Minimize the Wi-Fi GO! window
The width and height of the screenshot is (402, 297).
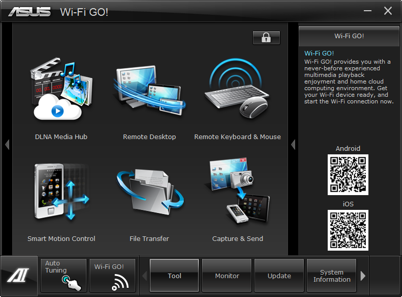pyautogui.click(x=367, y=11)
